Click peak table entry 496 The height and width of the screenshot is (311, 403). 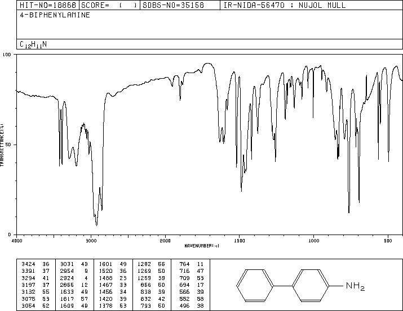tap(192, 306)
